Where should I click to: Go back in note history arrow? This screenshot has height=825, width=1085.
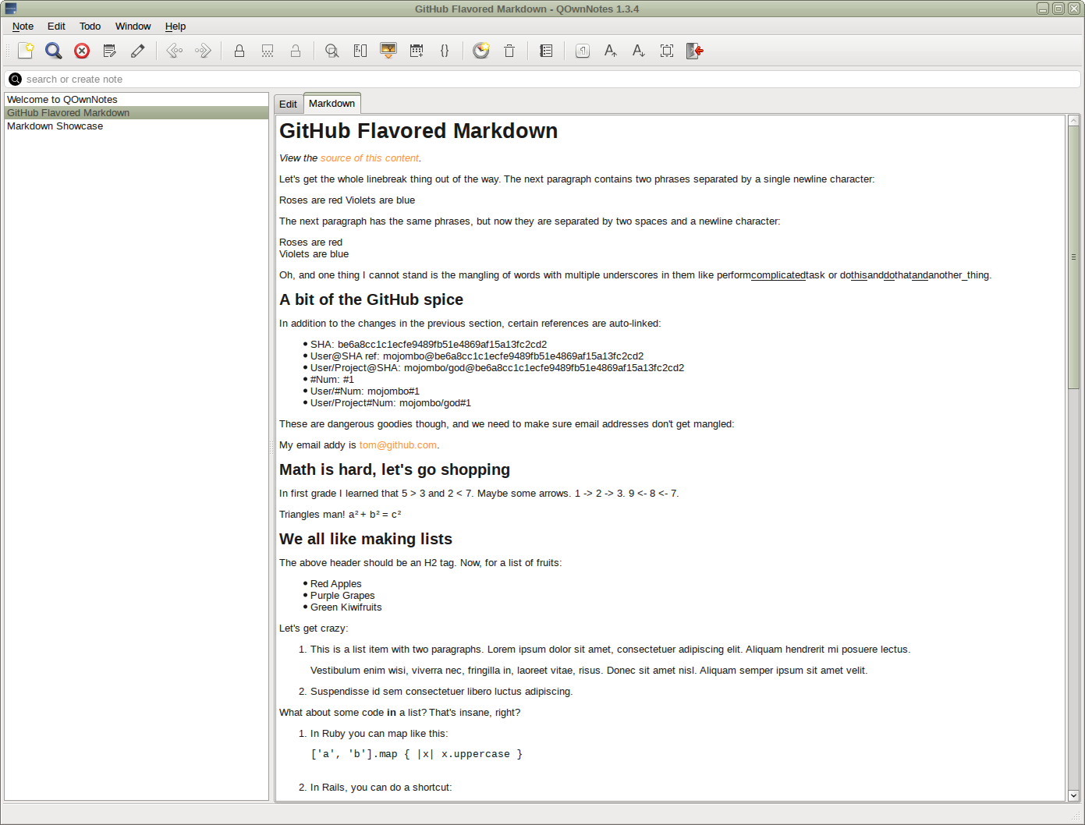pyautogui.click(x=175, y=51)
